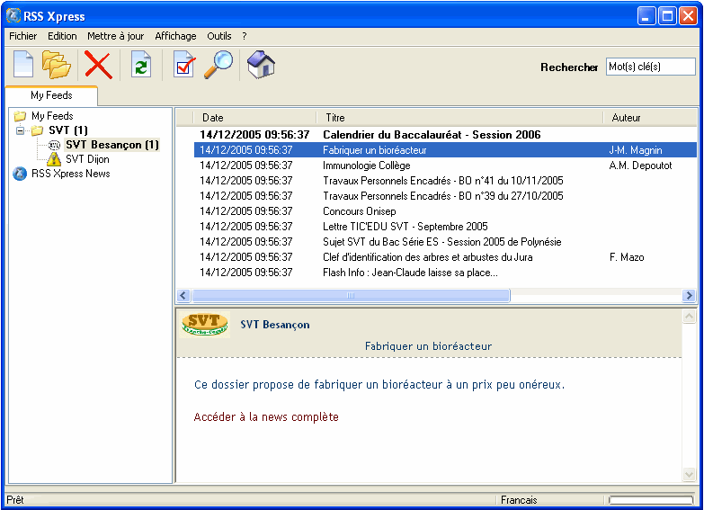Viewport: 704px width, 510px height.
Task: Click the home page house icon
Action: coord(261,65)
